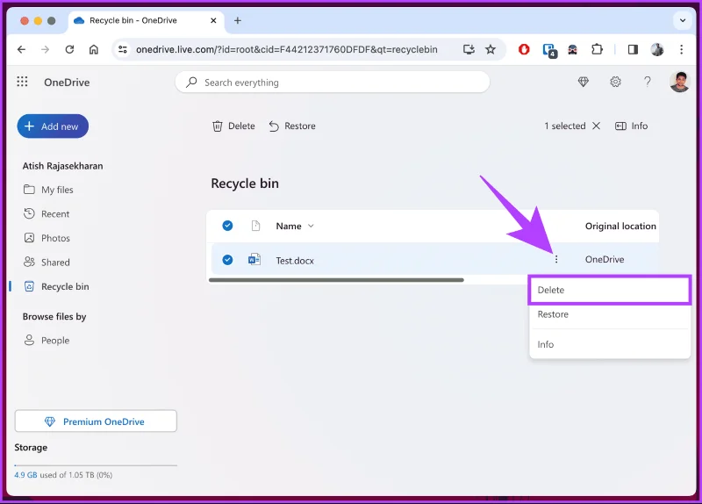Click the Search everything field
702x504 pixels.
[333, 82]
